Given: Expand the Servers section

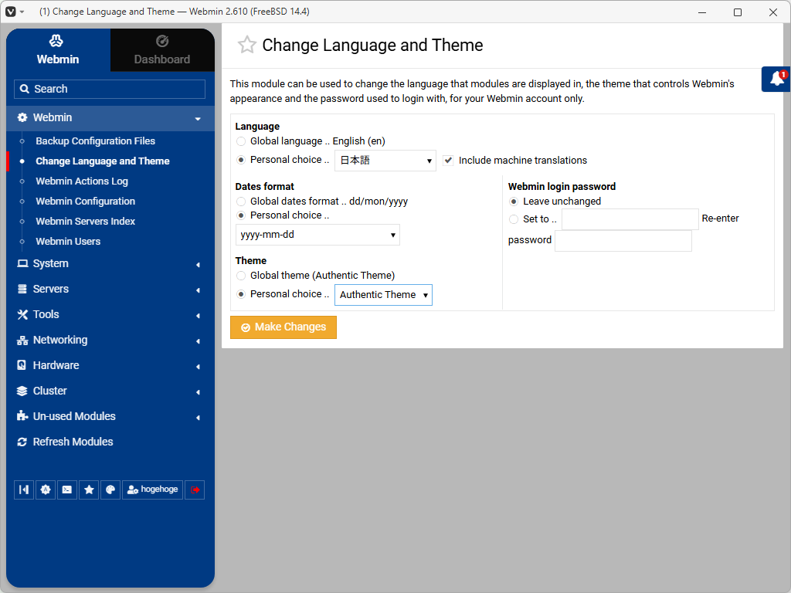Looking at the screenshot, I should pyautogui.click(x=198, y=290).
